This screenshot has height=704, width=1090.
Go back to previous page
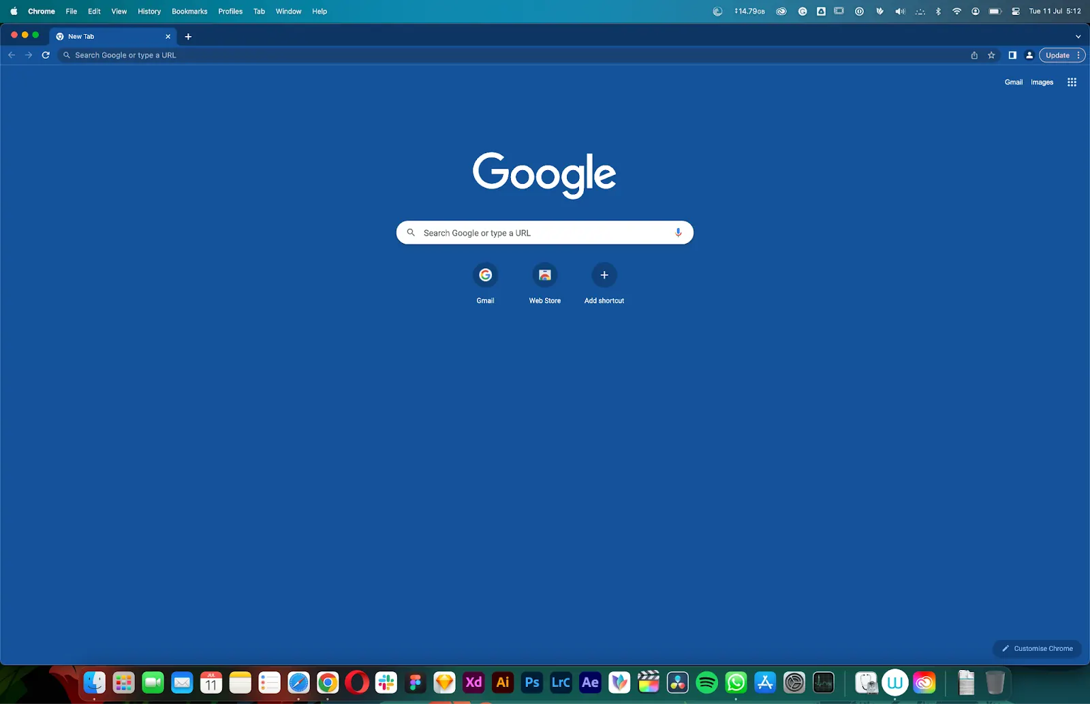(12, 55)
